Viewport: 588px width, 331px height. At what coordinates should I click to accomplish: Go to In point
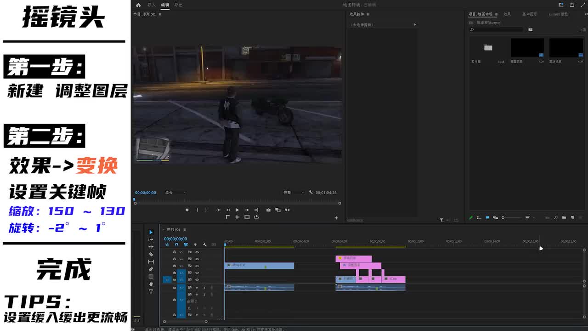click(x=219, y=210)
